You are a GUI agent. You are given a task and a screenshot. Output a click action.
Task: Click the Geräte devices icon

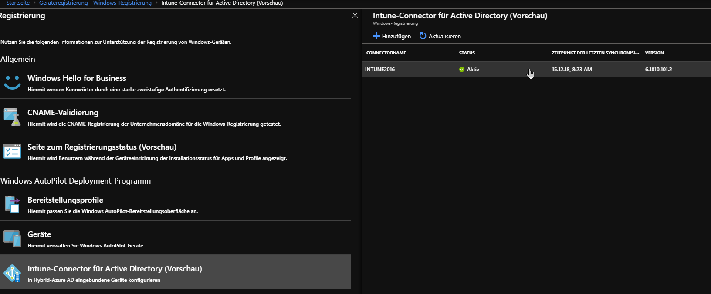12,238
